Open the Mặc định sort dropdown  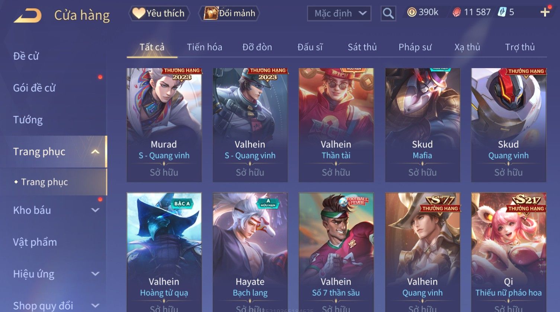[x=339, y=13]
